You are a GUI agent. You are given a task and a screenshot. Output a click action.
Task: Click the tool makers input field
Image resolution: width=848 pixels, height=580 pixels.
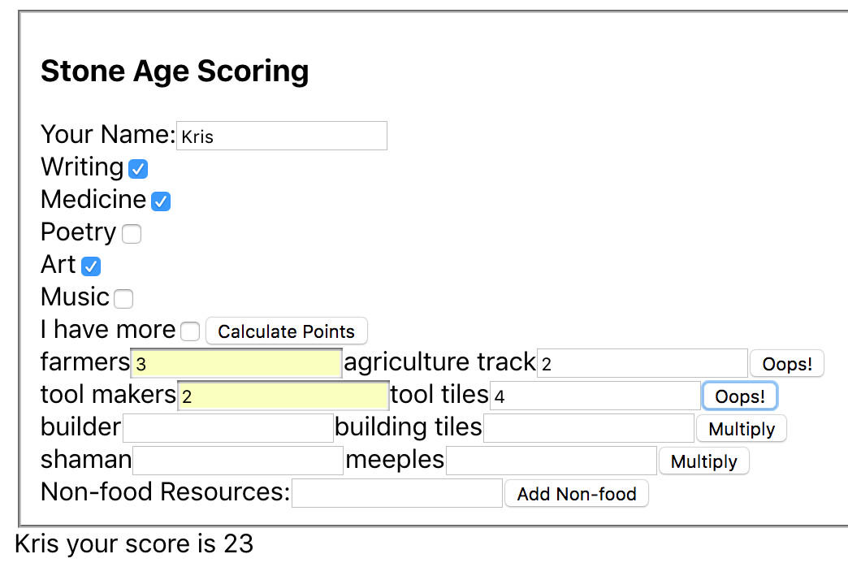click(283, 396)
